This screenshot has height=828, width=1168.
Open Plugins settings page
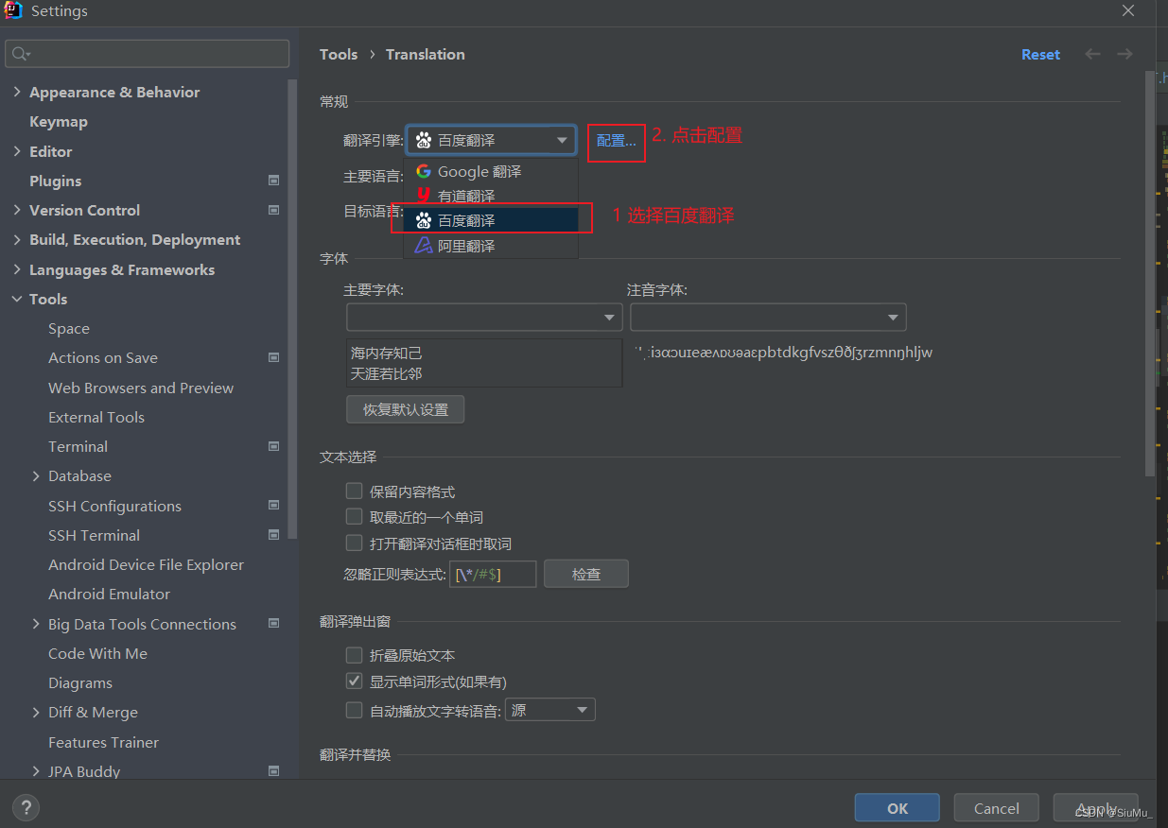tap(56, 181)
